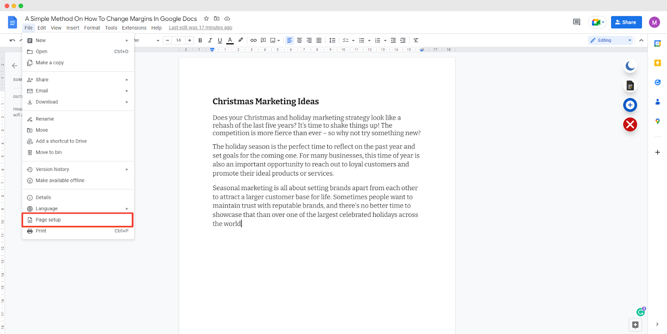Open the 'Last edit was 17 minutes ago' link

[x=201, y=28]
